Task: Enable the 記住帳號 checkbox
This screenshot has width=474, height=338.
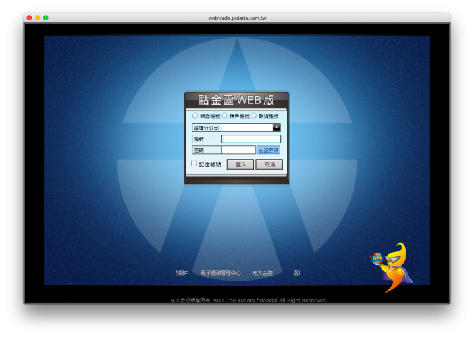Action: pyautogui.click(x=194, y=164)
